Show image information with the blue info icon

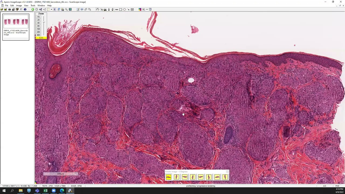click(x=25, y=9)
